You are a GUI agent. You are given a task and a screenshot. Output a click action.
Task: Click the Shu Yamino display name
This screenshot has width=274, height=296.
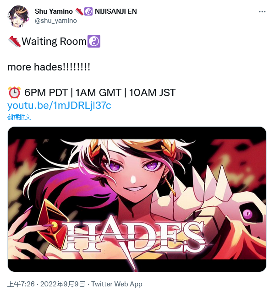coord(54,11)
